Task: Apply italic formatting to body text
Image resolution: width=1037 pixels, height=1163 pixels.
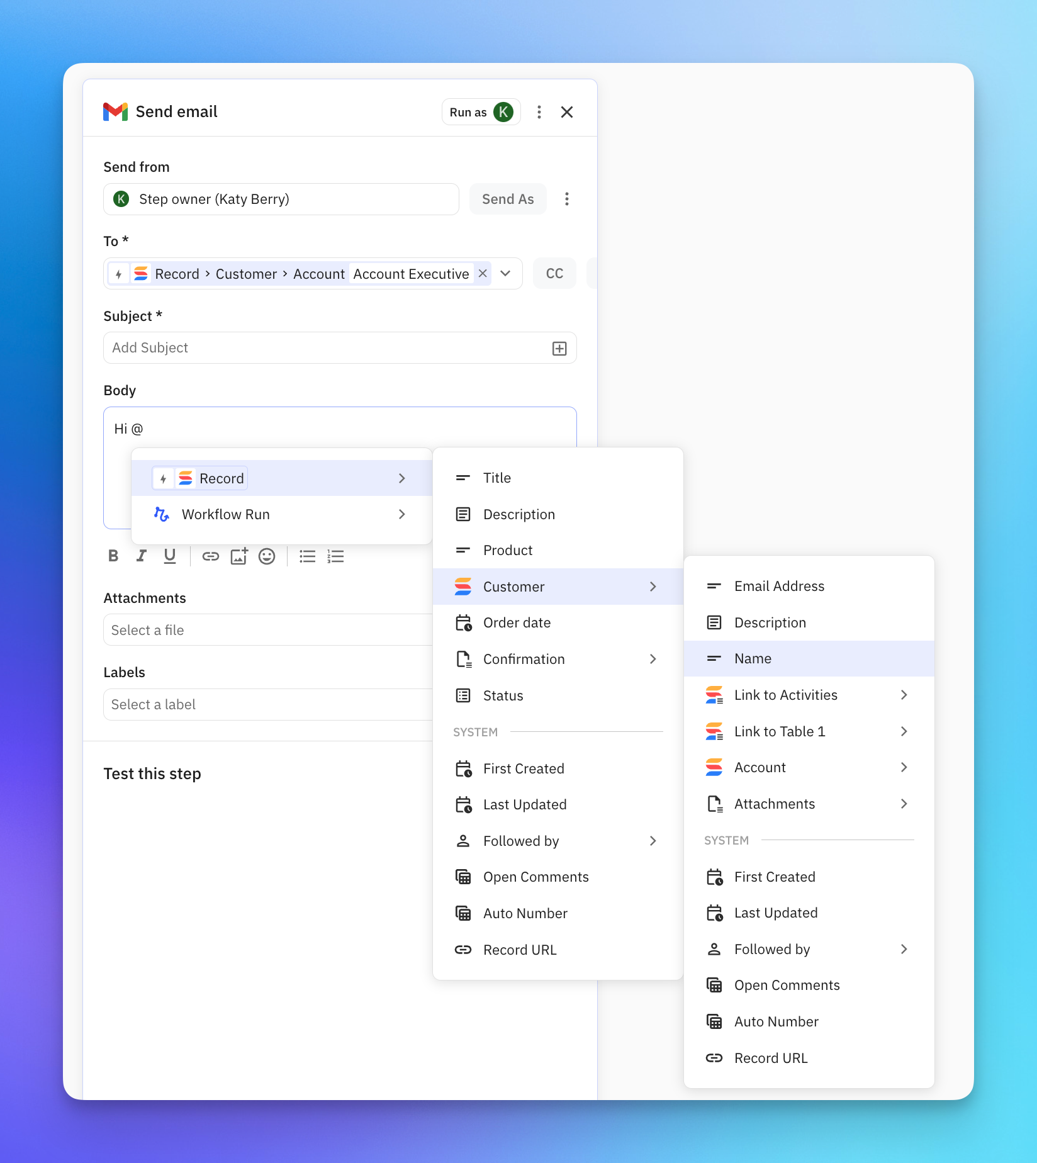Action: pos(142,556)
